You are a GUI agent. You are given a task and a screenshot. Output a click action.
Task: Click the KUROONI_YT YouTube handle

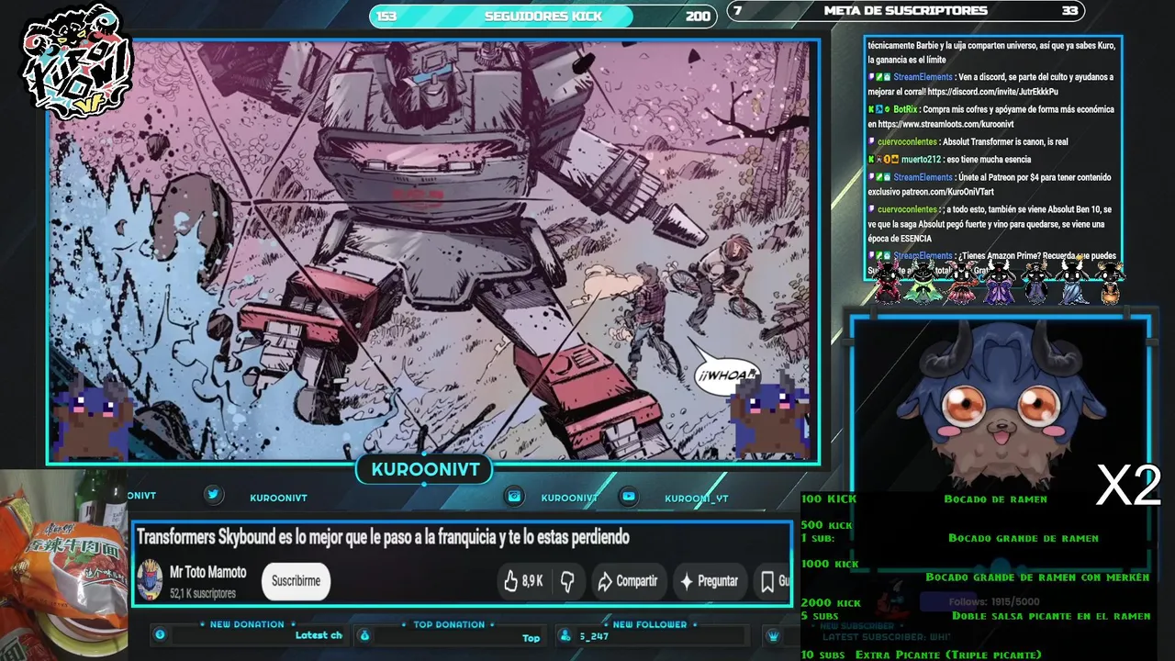[x=697, y=498]
